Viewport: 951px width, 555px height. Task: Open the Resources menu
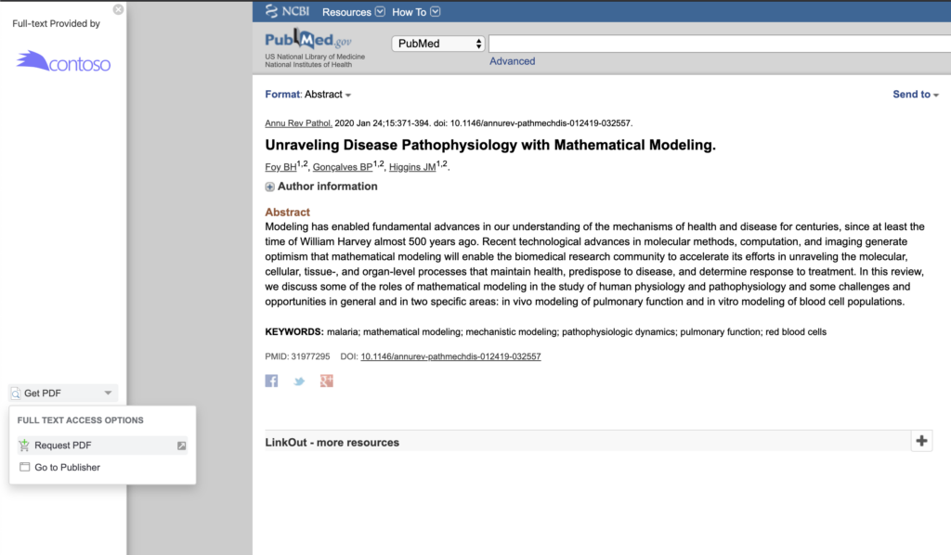click(352, 12)
